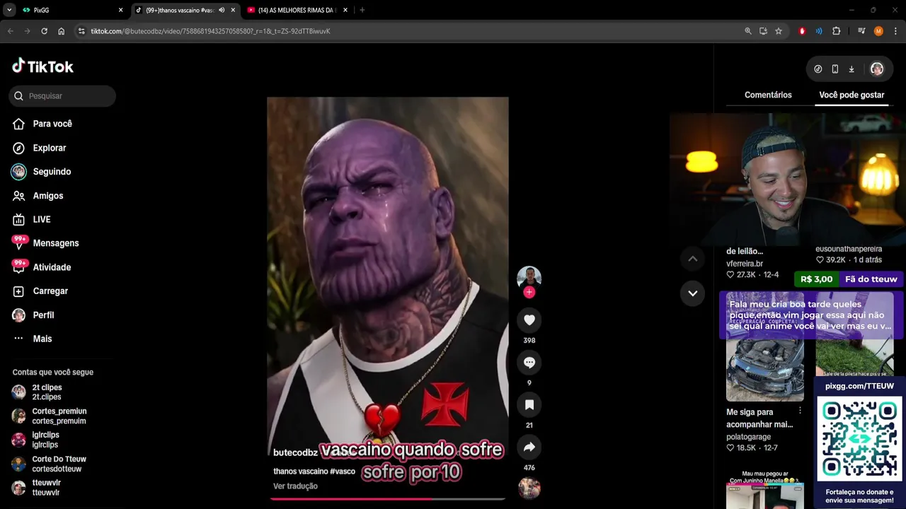The height and width of the screenshot is (509, 906).
Task: Click the get app phone icon
Action: [x=835, y=69]
